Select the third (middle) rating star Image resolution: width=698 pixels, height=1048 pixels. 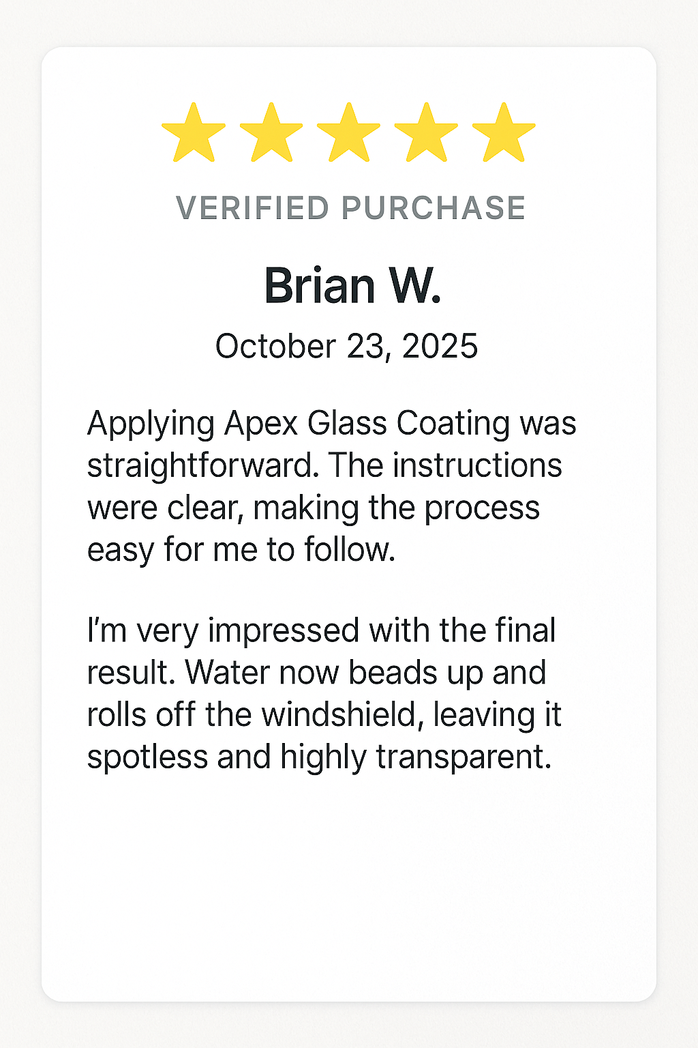pos(348,133)
